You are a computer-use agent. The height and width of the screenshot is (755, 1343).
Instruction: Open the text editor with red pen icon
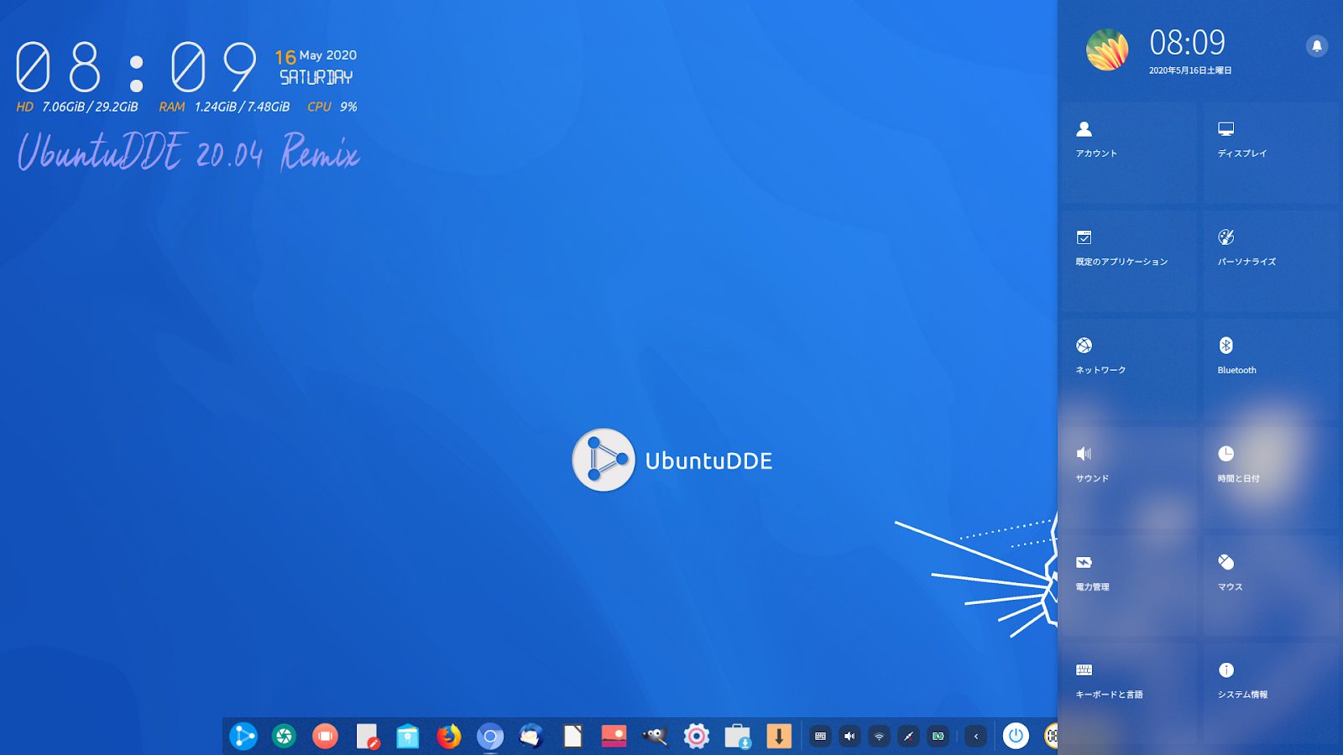367,737
